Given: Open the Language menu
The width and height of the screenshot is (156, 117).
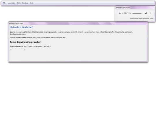Looking at the screenshot, I should [11, 3].
